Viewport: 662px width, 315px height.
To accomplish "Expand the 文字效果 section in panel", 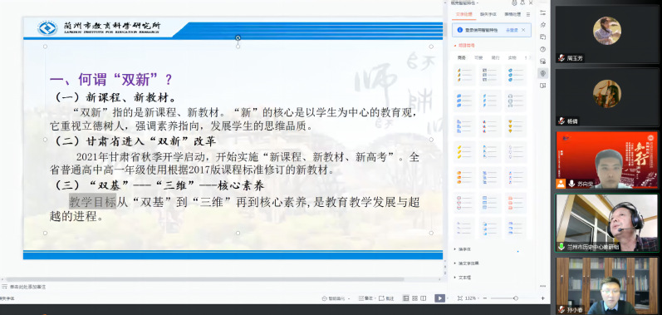I will [466, 263].
